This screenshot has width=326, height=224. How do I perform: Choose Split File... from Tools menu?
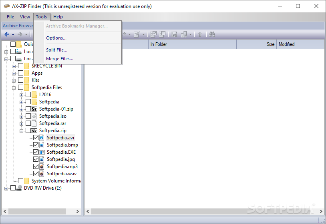click(77, 50)
